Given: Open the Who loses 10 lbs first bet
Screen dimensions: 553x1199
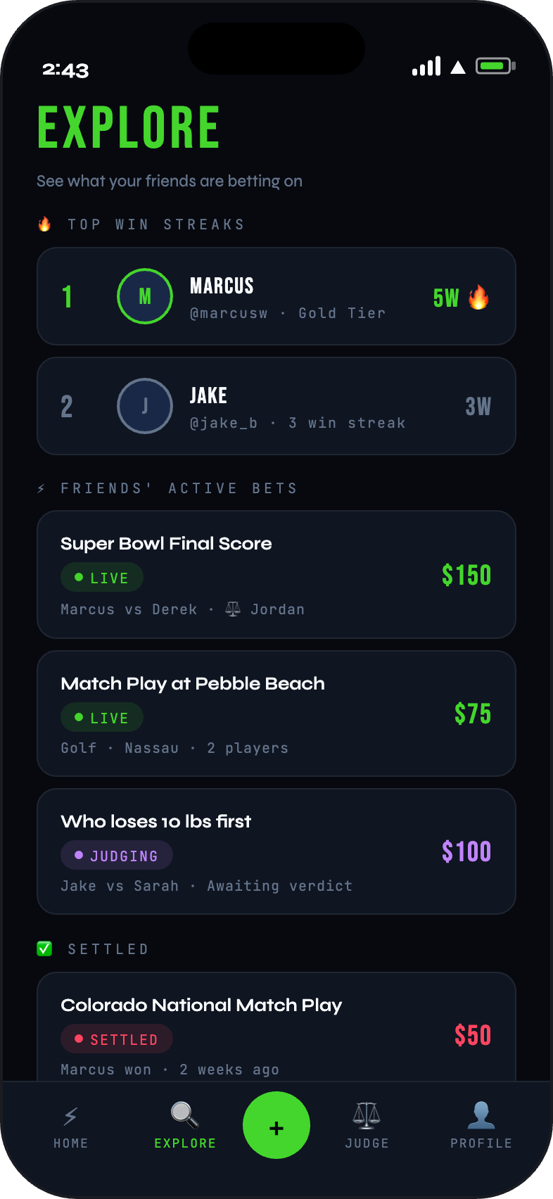Looking at the screenshot, I should click(x=156, y=822).
